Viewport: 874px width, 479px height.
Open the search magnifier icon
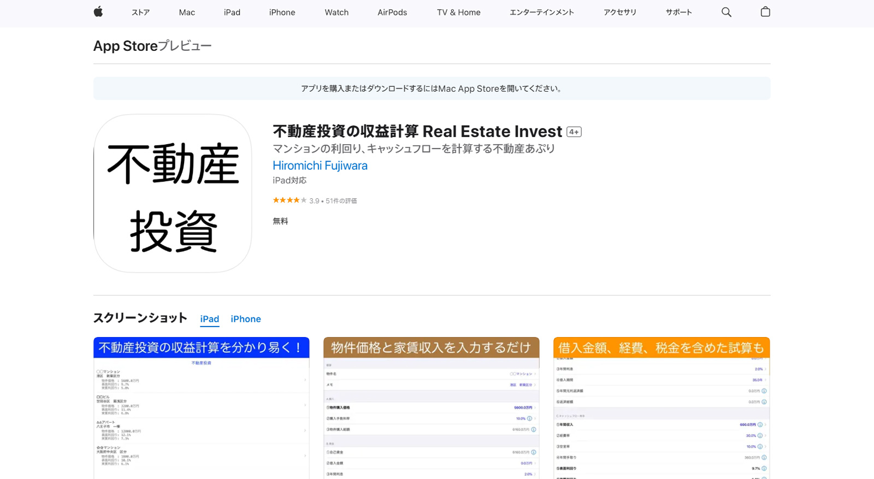(726, 12)
